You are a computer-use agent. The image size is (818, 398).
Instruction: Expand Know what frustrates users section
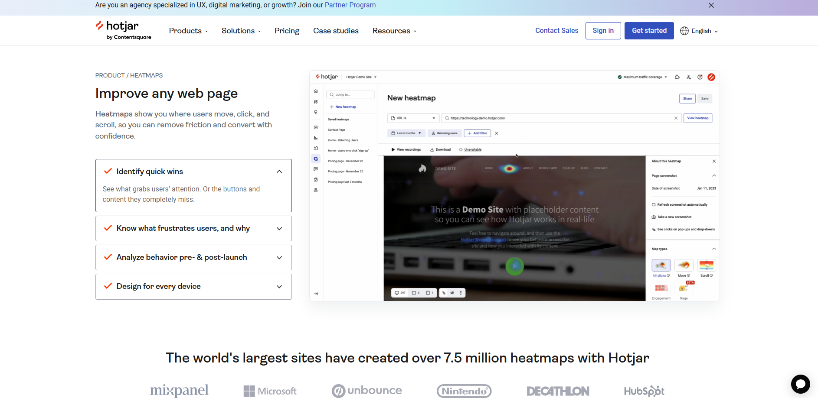pyautogui.click(x=193, y=228)
